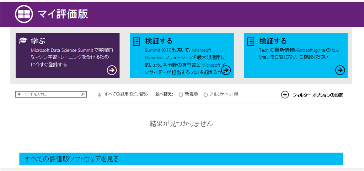Click 検証する heading on Summit 16 tile
Screen dimensions: 364x171
point(159,41)
